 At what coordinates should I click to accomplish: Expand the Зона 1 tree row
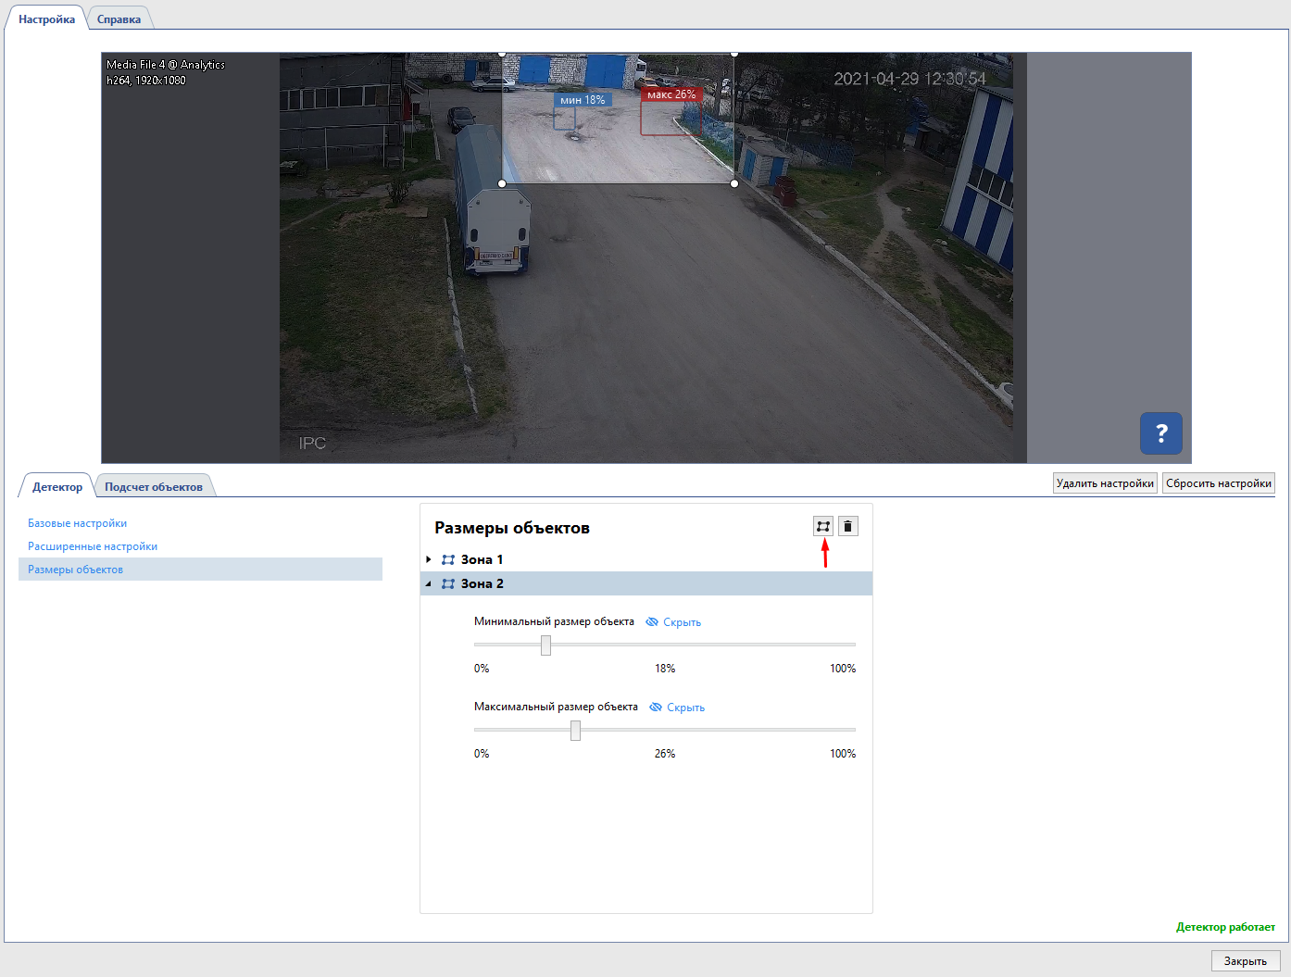tap(428, 559)
